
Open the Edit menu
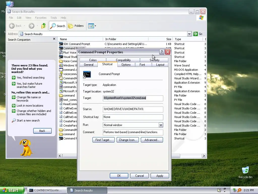point(19,18)
